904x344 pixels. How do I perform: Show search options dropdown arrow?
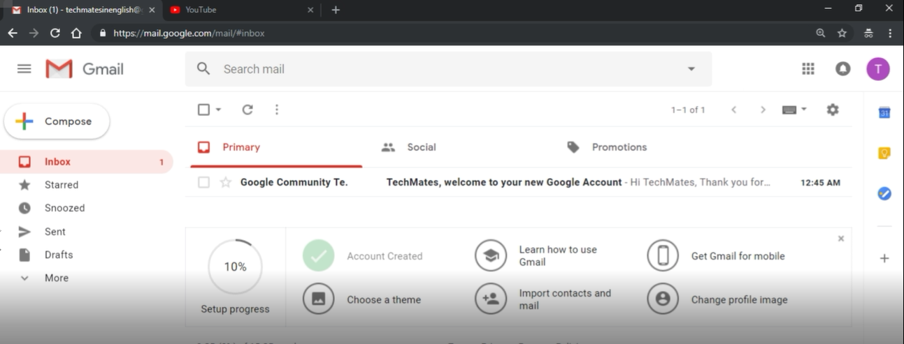(691, 68)
